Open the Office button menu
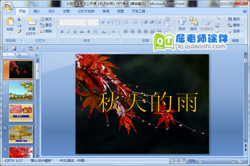The width and height of the screenshot is (250, 166). pos(8,7)
